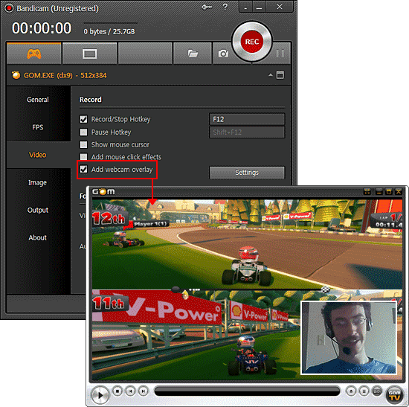Enable the Pause Hotkey checkbox
Viewport: 409px width, 407px height.
coord(83,132)
